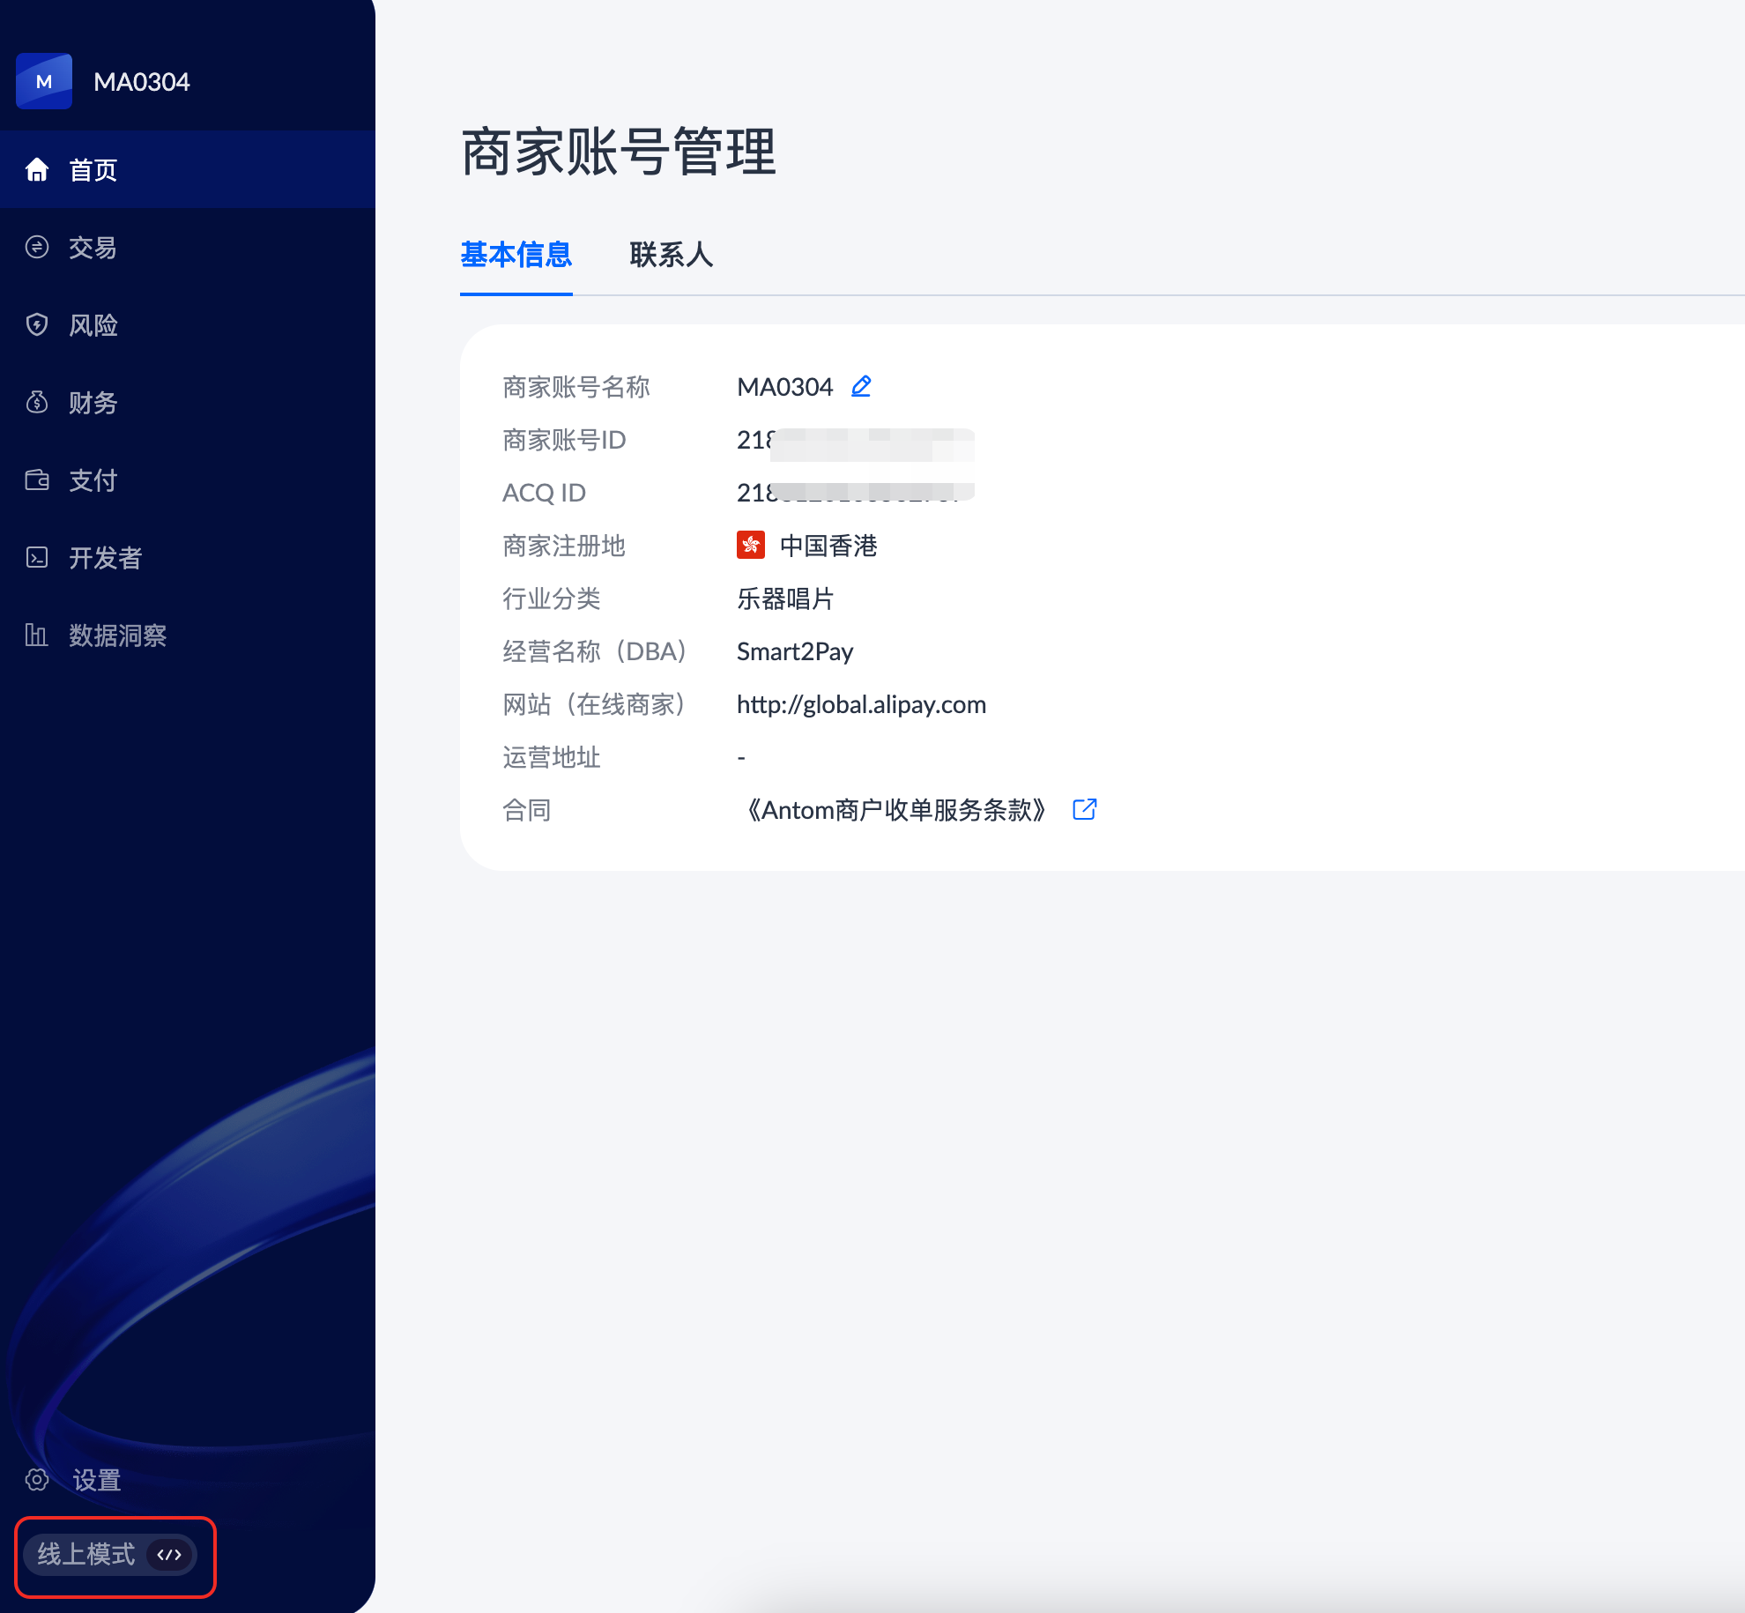Image resolution: width=1745 pixels, height=1613 pixels.
Task: Click the http://global.alipay.com website text
Action: 861,704
